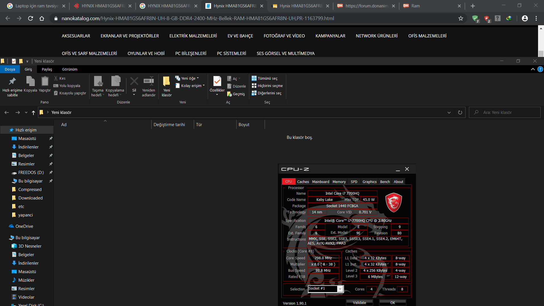Open the Socket #1 selection dropdown
Image resolution: width=544 pixels, height=306 pixels.
point(340,289)
